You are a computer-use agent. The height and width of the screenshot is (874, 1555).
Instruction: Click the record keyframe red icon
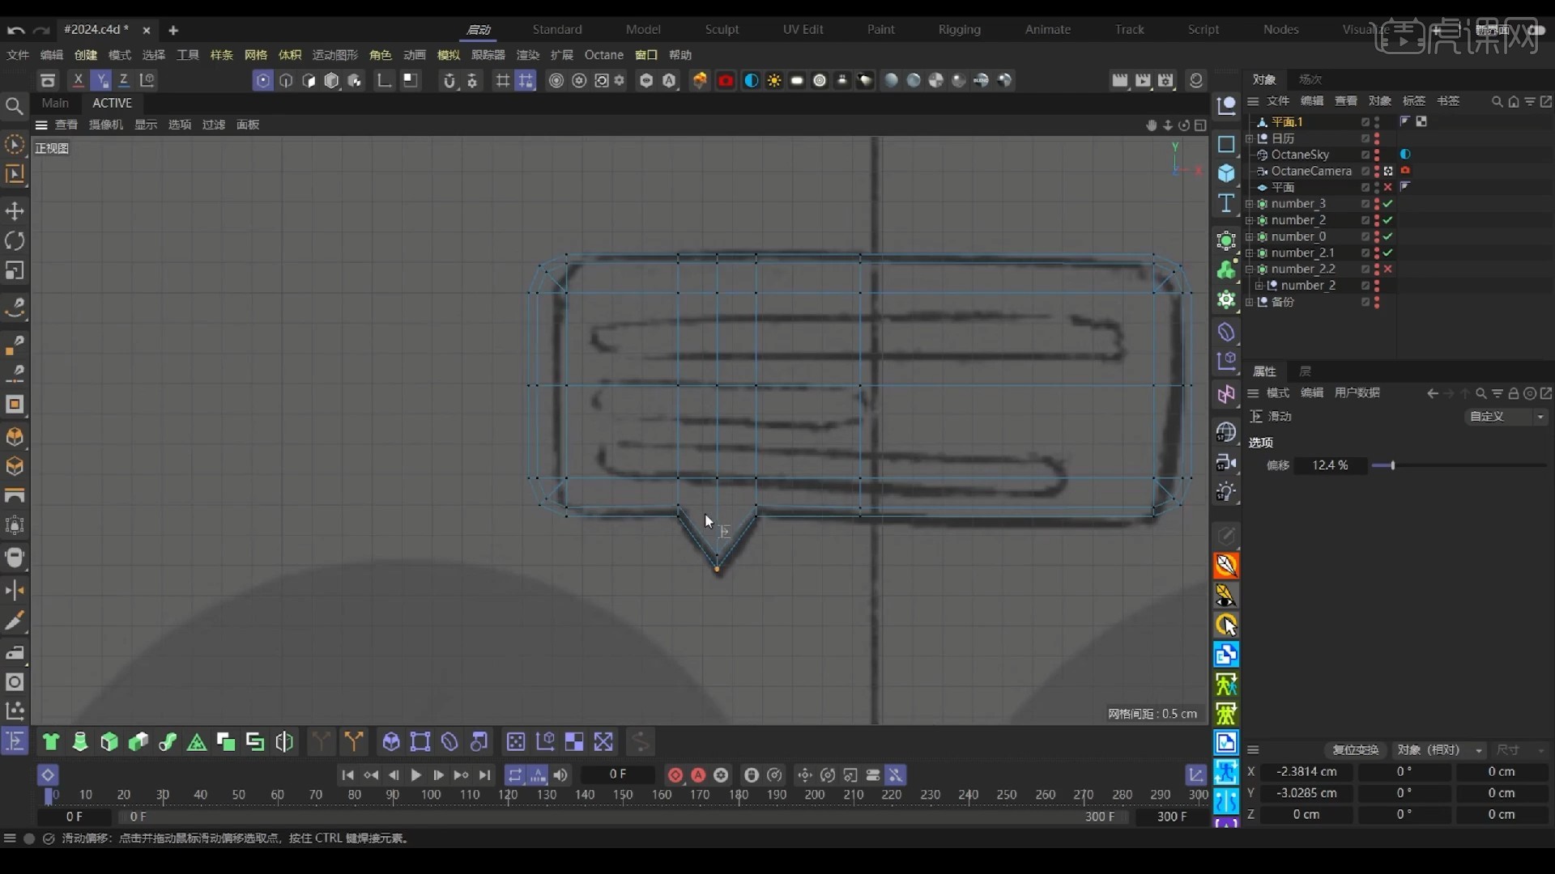tap(675, 774)
